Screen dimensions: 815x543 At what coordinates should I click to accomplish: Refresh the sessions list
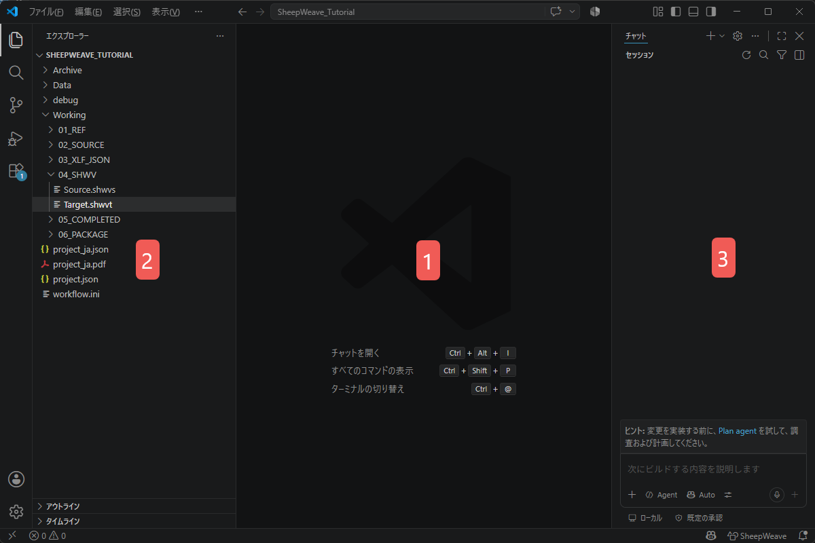point(746,55)
